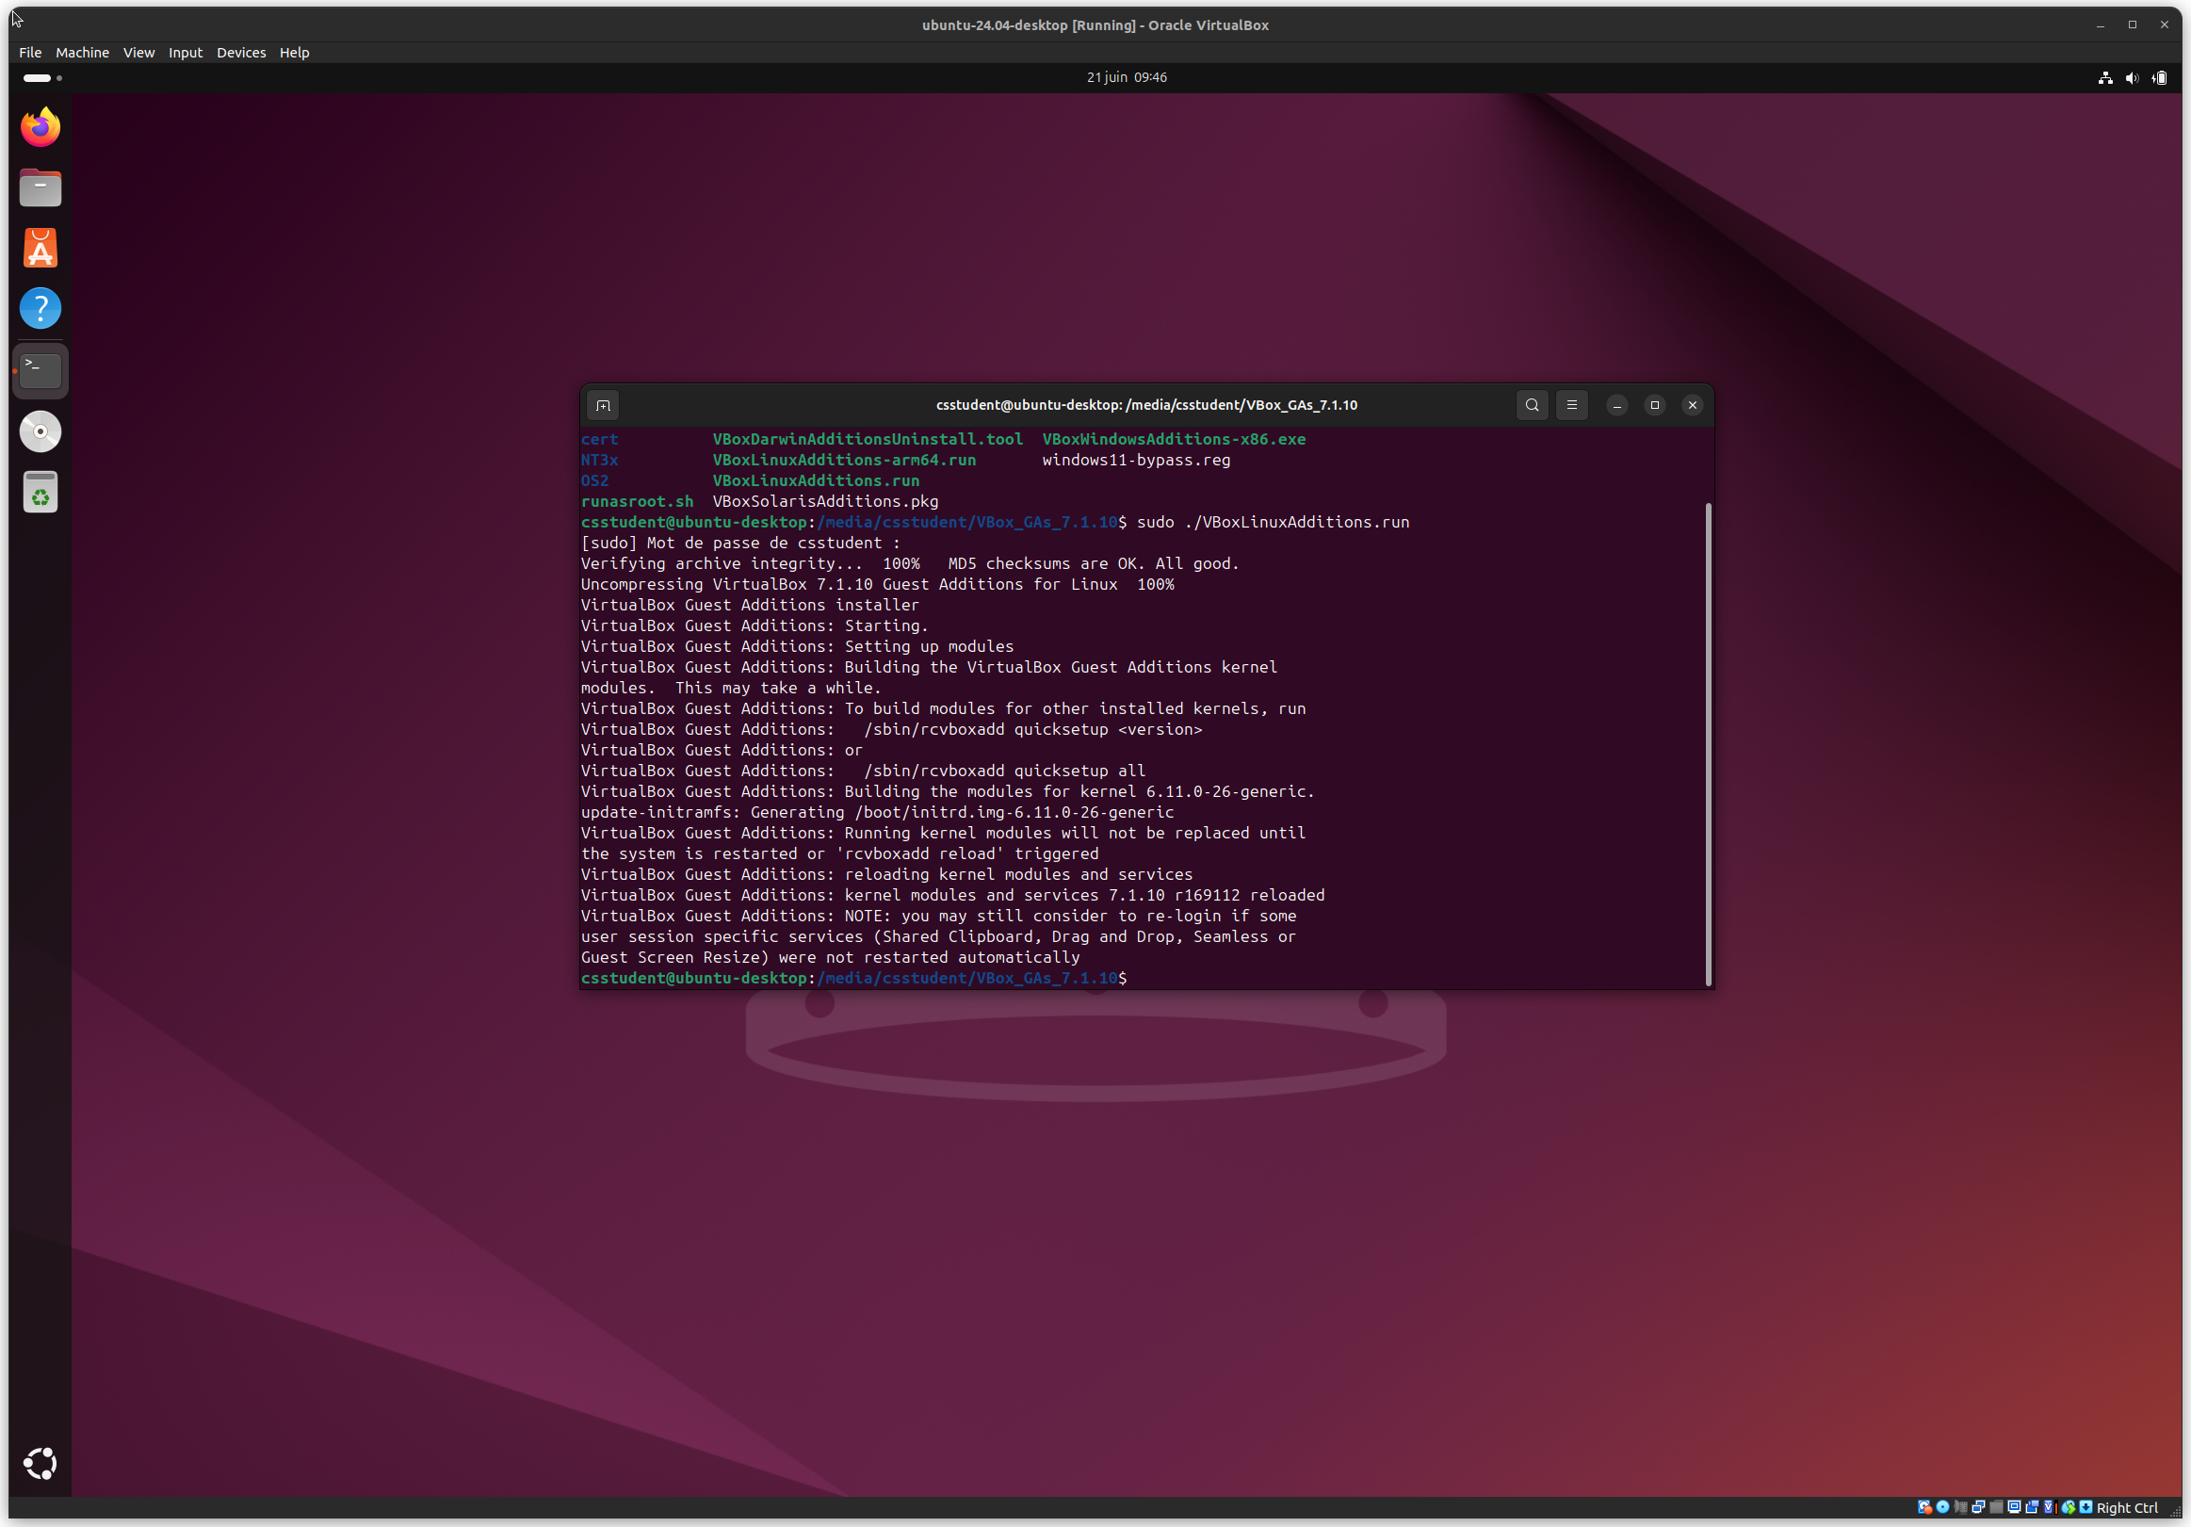Click the '[sudo] Mot de passe de csstudent' line
The width and height of the screenshot is (2191, 1527).
(x=740, y=543)
